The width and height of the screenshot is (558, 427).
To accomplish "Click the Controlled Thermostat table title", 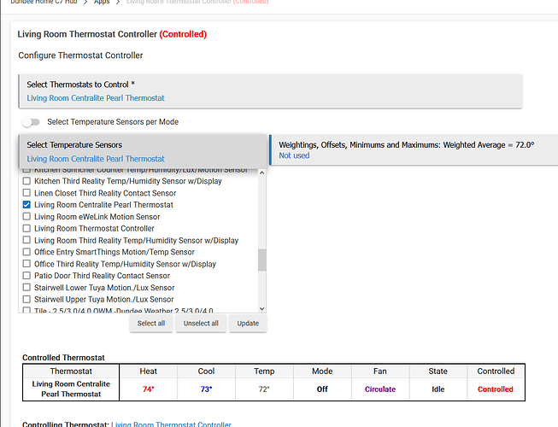I will [x=63, y=358].
